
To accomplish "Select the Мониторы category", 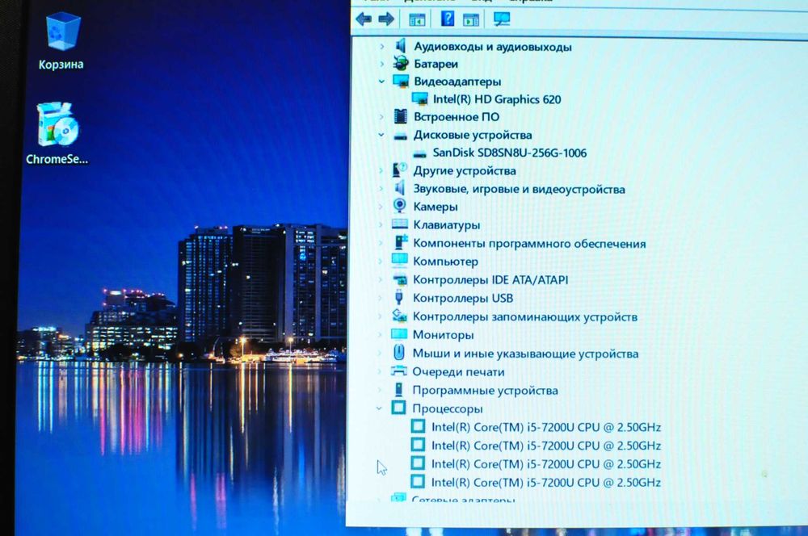I will coord(443,335).
